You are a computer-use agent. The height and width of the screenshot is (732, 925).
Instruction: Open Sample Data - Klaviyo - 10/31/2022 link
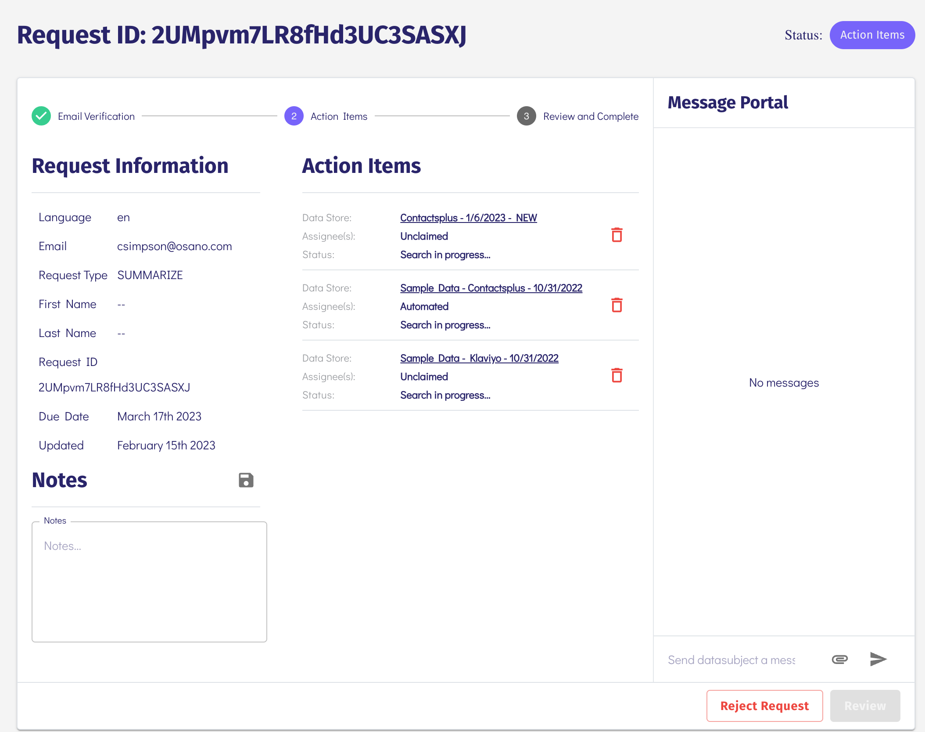click(479, 358)
